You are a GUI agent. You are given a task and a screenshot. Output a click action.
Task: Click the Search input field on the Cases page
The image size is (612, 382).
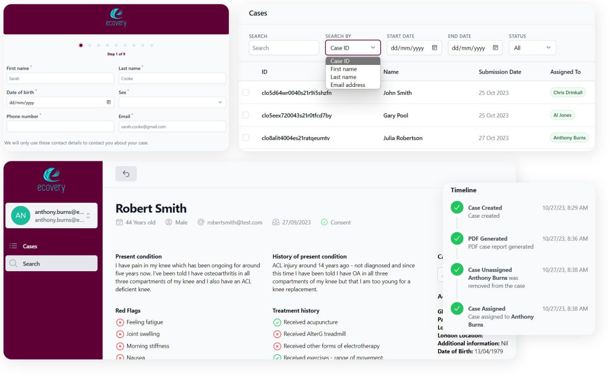[284, 48]
